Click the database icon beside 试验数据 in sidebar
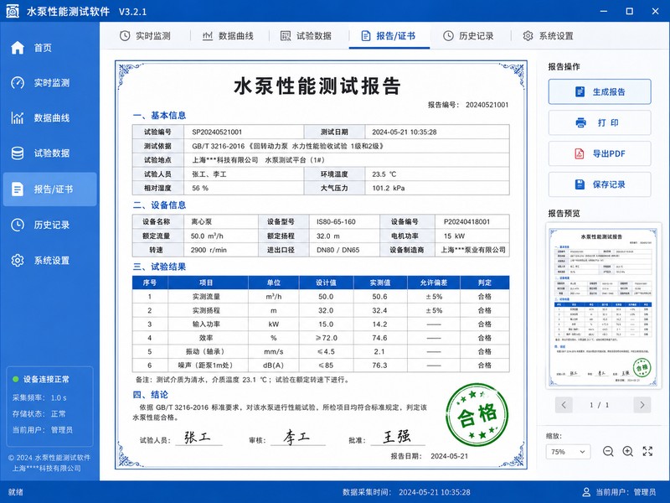Viewport: 670px width, 503px height. (18, 153)
